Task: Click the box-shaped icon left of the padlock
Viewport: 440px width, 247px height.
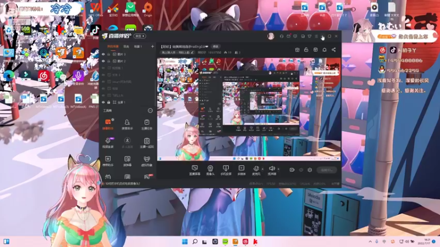Action: point(297,49)
